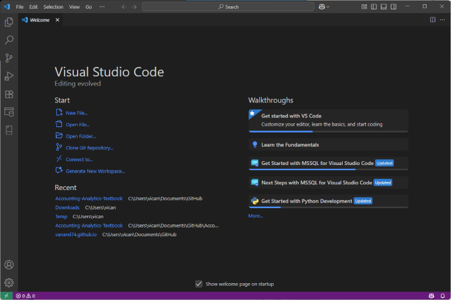Screen dimensions: 451x300
Task: Click Generate New Workspace... link
Action: (95, 171)
